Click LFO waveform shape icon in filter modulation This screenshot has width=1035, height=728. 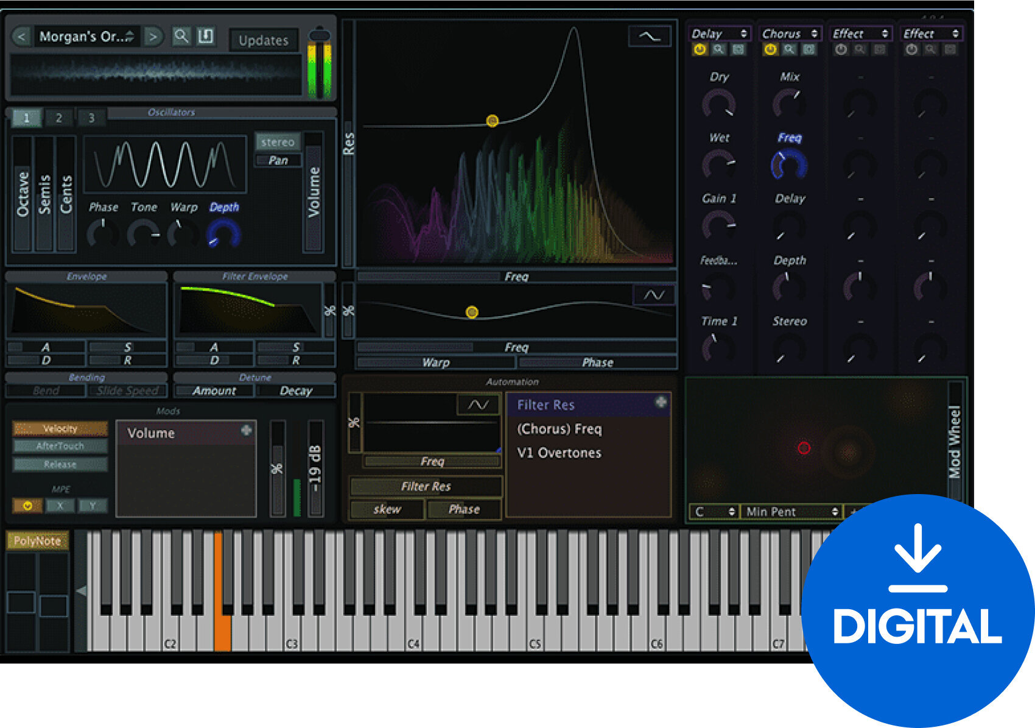click(654, 295)
